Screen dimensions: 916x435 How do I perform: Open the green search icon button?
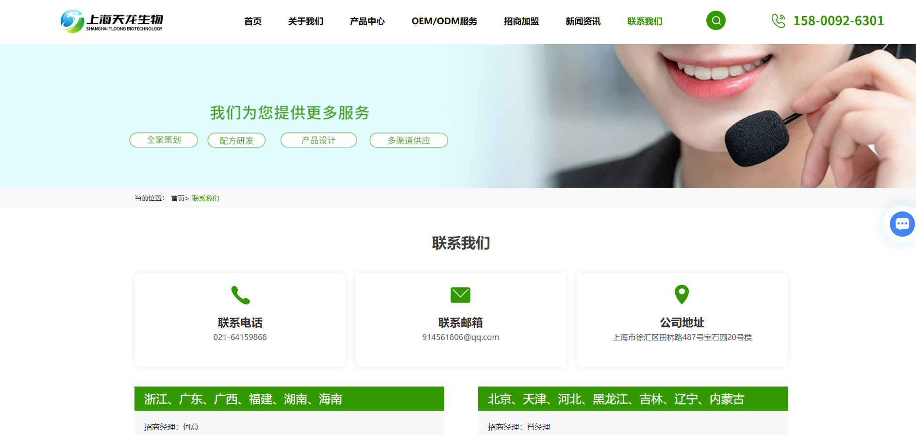click(x=716, y=20)
